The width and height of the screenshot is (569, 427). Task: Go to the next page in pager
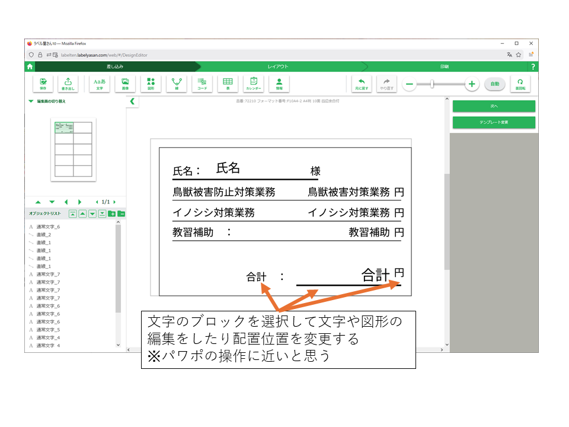tap(114, 202)
